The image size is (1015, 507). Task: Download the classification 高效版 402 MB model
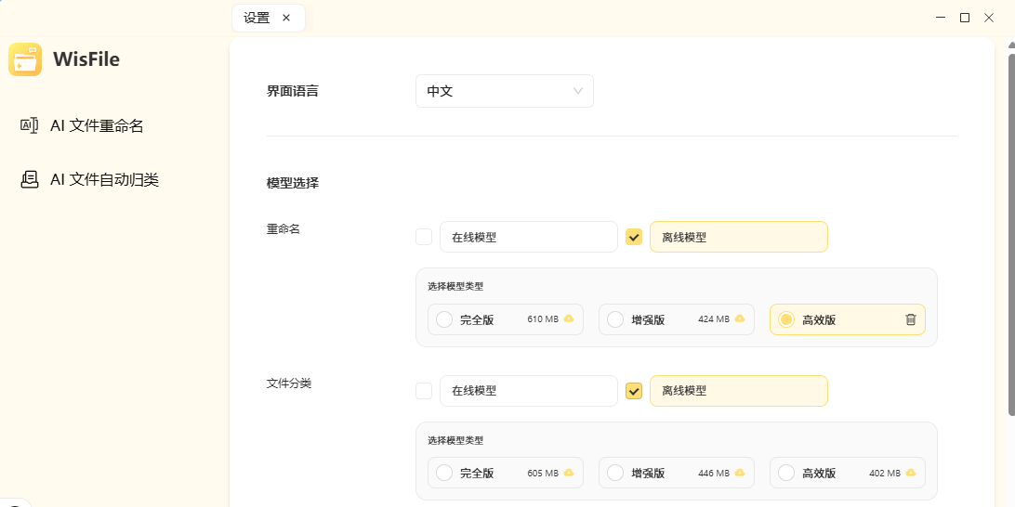911,473
